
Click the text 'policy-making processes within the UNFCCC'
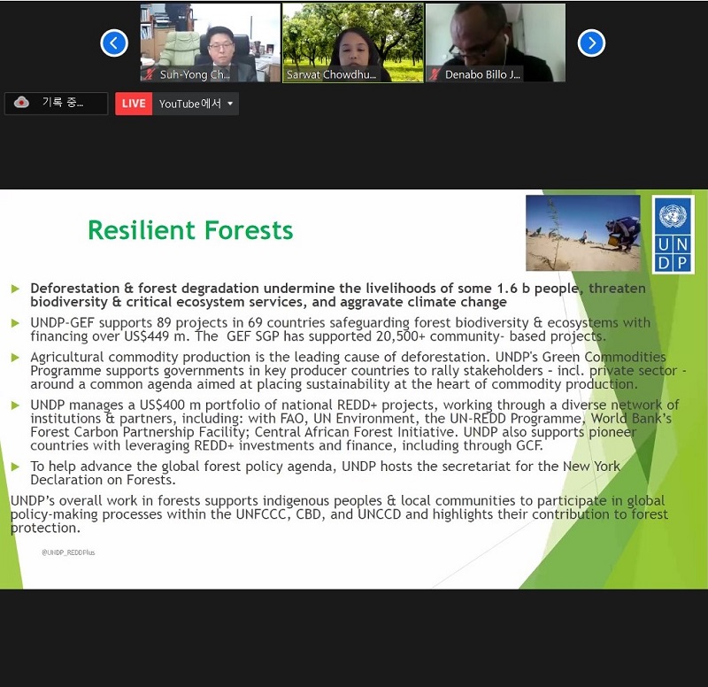(150, 514)
